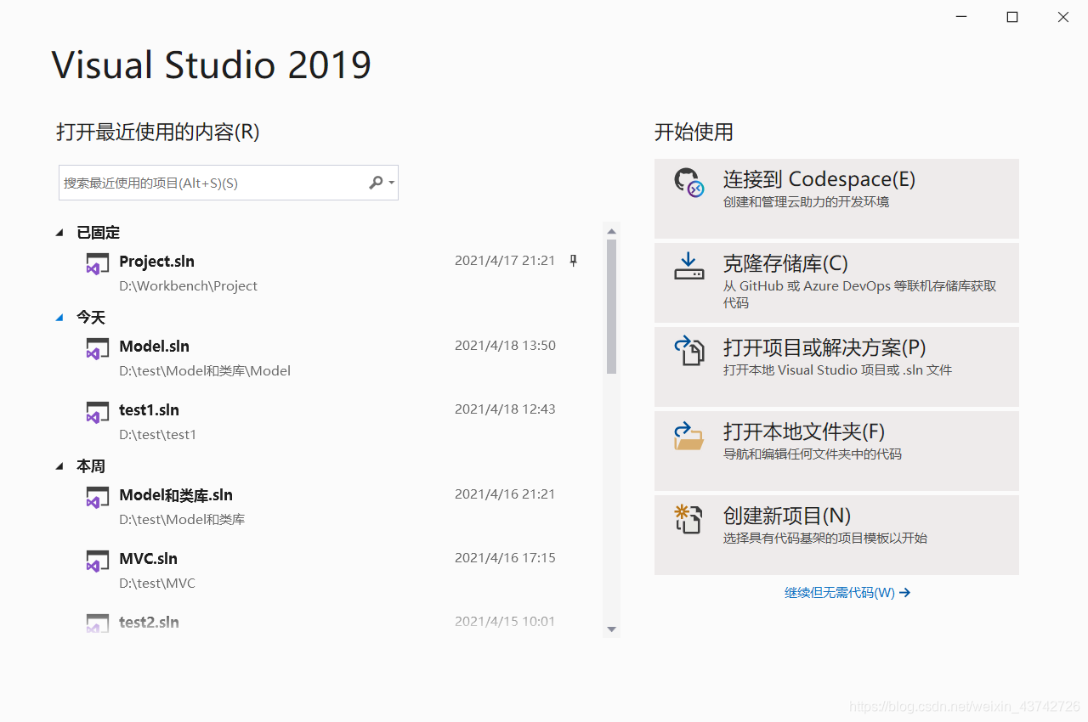The height and width of the screenshot is (722, 1088).
Task: Click the 打开最近使用的内容(R) heading
Action: pyautogui.click(x=158, y=132)
